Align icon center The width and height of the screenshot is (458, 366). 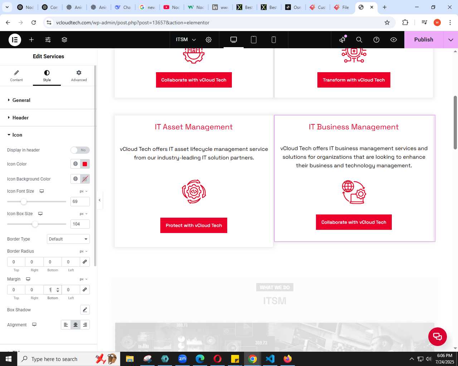pyautogui.click(x=75, y=325)
